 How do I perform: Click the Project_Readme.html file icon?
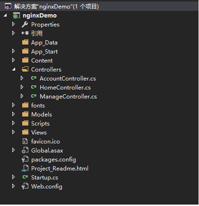[25, 169]
